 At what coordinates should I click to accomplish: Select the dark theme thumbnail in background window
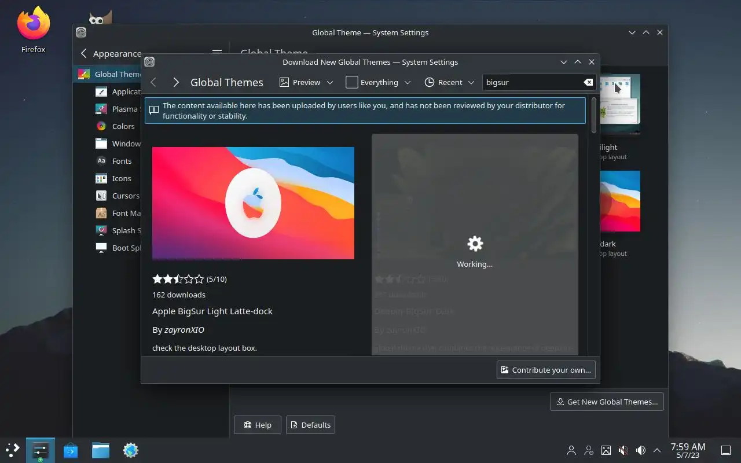click(x=620, y=201)
